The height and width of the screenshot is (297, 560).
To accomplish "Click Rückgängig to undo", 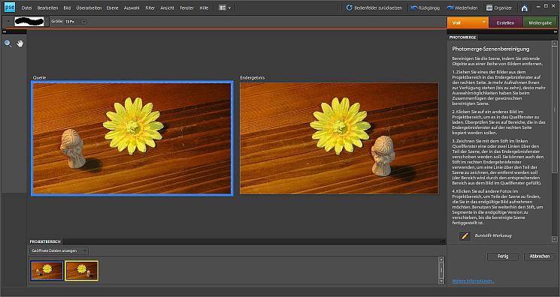I will tap(425, 7).
